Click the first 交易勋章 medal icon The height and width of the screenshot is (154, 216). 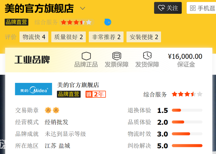coord(48,110)
